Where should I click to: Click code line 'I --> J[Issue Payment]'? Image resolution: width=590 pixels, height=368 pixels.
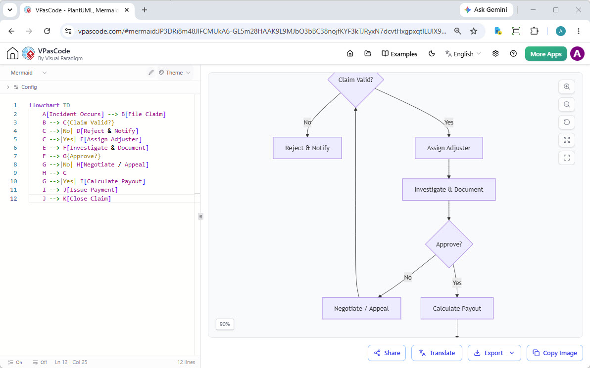pyautogui.click(x=80, y=190)
